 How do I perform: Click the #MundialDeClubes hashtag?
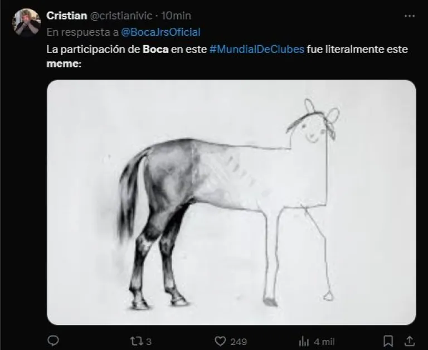coord(257,50)
